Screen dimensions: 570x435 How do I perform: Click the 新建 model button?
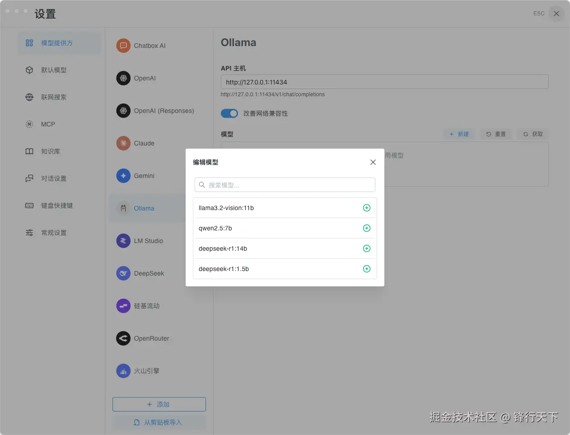pos(459,134)
